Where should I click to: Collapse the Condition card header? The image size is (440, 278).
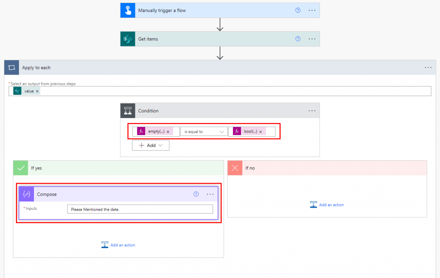coord(220,111)
